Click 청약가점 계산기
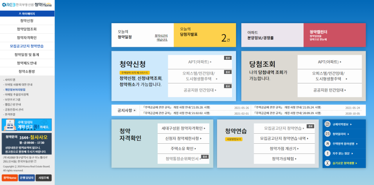Screen dimensions: 374x185 [x=284, y=149]
